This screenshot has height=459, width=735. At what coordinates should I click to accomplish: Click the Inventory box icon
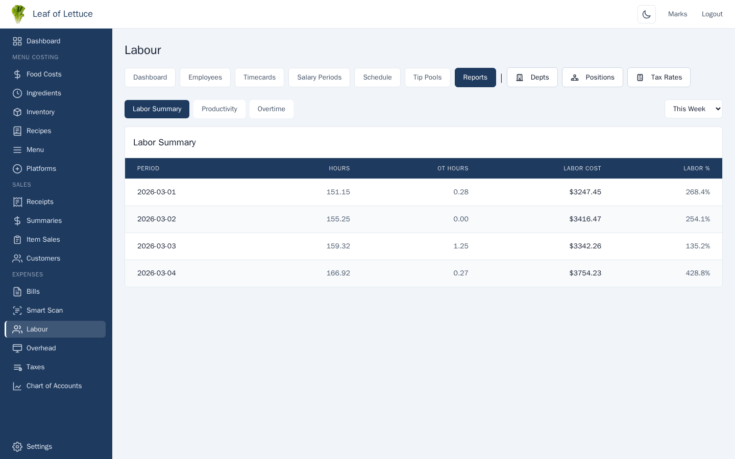[17, 112]
